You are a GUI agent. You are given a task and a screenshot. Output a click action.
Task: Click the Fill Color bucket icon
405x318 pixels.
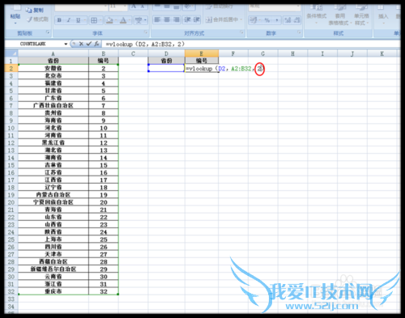tap(109, 20)
